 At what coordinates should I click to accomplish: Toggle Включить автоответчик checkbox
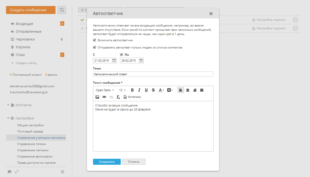pos(94,40)
